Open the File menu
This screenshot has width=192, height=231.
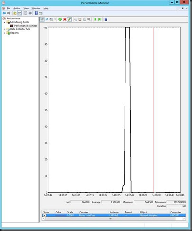tap(9, 8)
